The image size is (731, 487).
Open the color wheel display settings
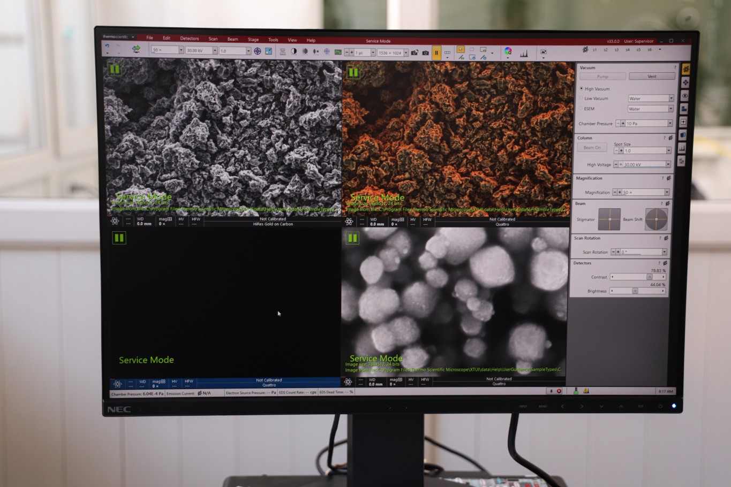tap(508, 51)
